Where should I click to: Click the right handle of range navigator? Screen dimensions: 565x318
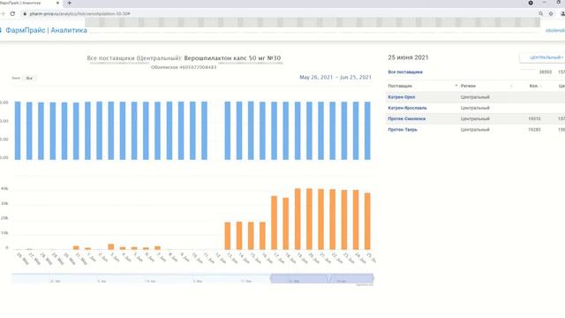point(373,279)
